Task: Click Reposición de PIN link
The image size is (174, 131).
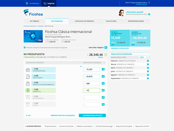Action: tap(142, 126)
